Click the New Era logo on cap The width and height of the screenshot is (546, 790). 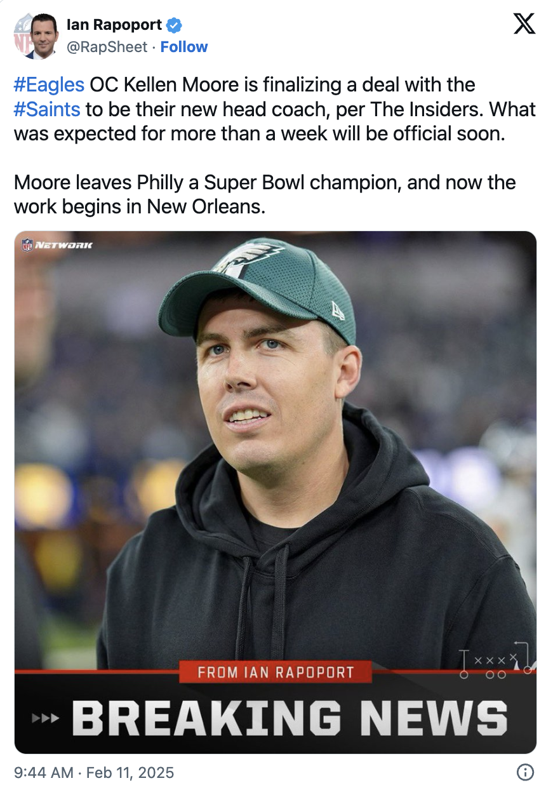point(338,311)
